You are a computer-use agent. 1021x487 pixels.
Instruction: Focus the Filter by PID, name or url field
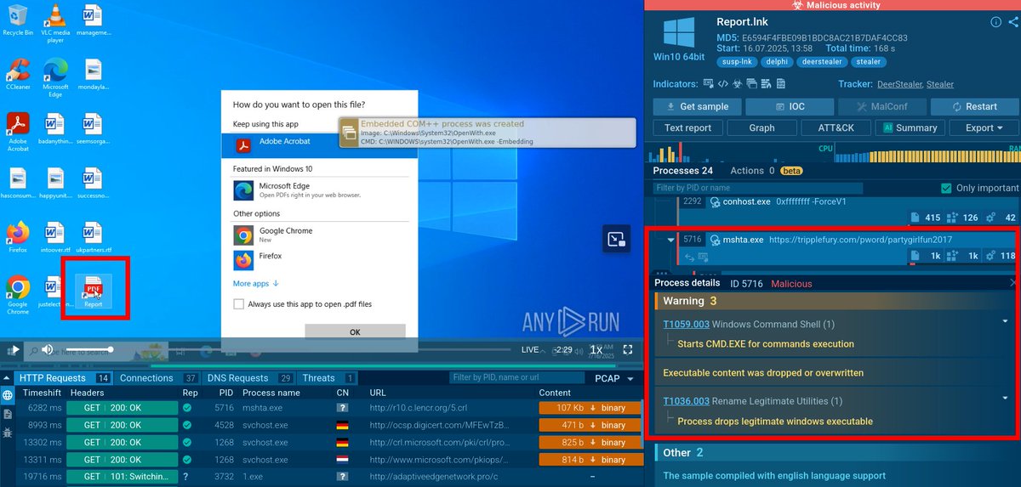pyautogui.click(x=517, y=378)
